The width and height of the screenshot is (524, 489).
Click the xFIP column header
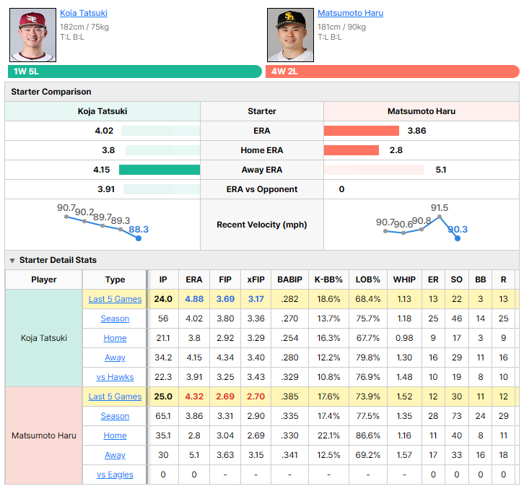(256, 280)
